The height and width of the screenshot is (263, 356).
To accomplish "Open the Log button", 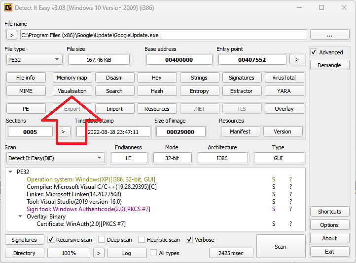I will tap(127, 253).
